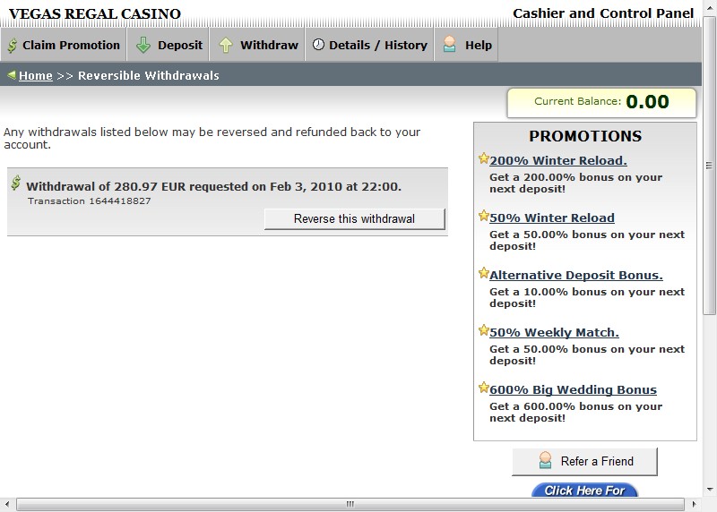The width and height of the screenshot is (717, 512).
Task: Click the horizontal scrollbar left arrow
Action: click(x=7, y=504)
